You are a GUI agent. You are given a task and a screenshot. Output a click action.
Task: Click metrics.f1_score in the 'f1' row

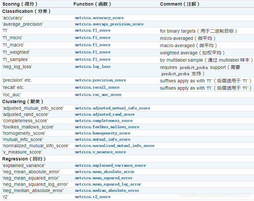pyautogui.click(x=93, y=30)
